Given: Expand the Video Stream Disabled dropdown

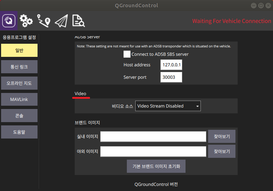Looking at the screenshot, I should pyautogui.click(x=168, y=106).
